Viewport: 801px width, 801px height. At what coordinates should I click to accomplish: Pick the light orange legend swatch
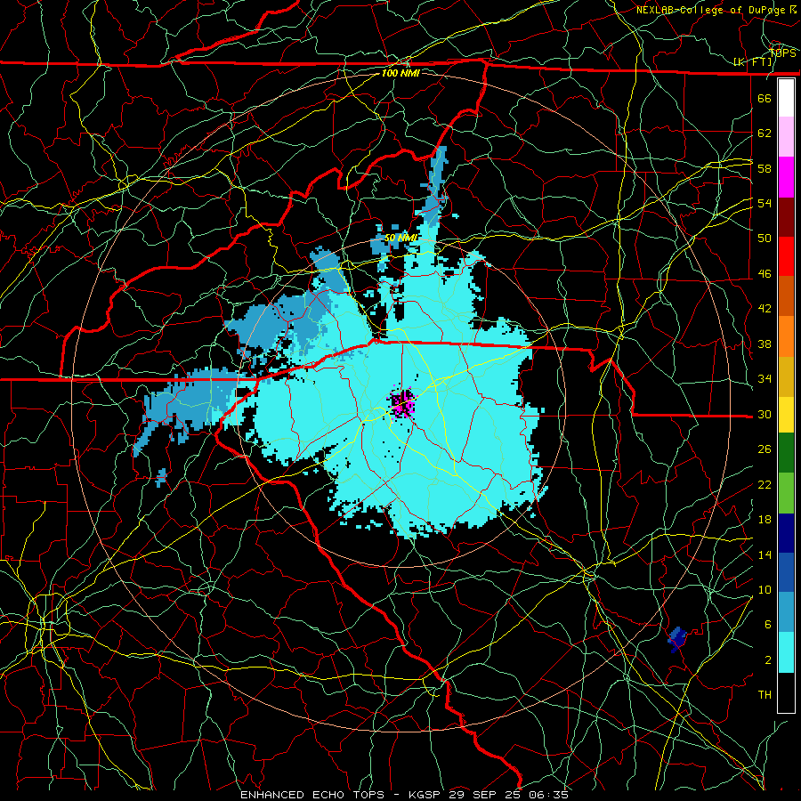pos(786,336)
